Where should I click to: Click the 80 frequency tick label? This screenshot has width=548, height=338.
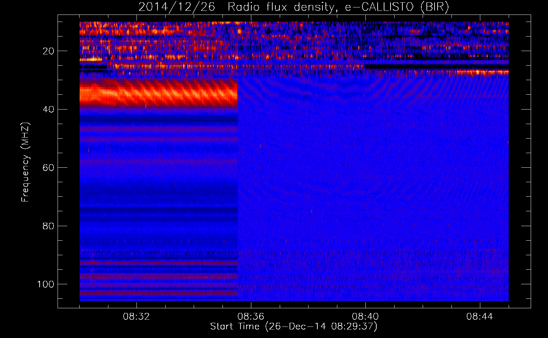point(48,226)
